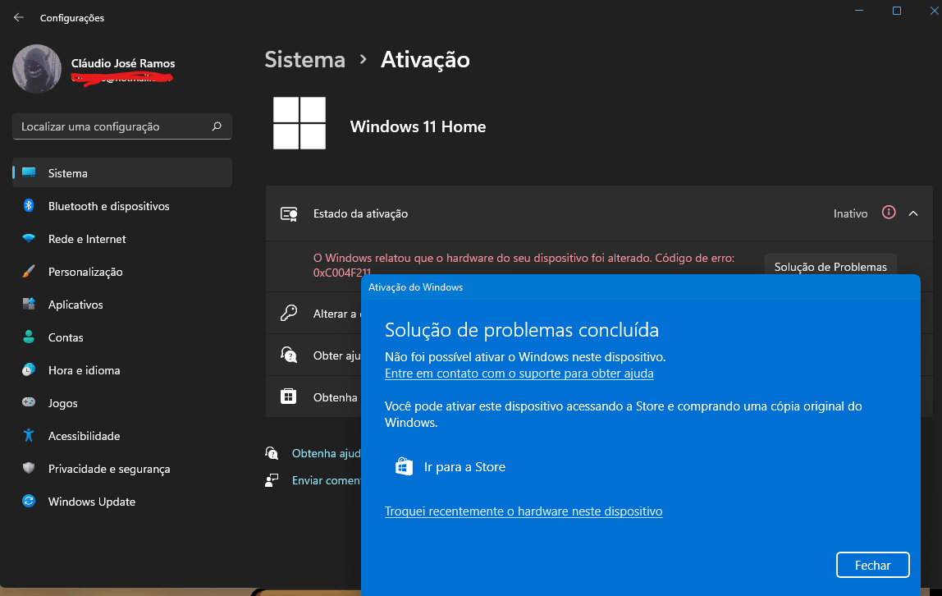
Task: Click the red info icon next to Inativo
Action: 889,213
